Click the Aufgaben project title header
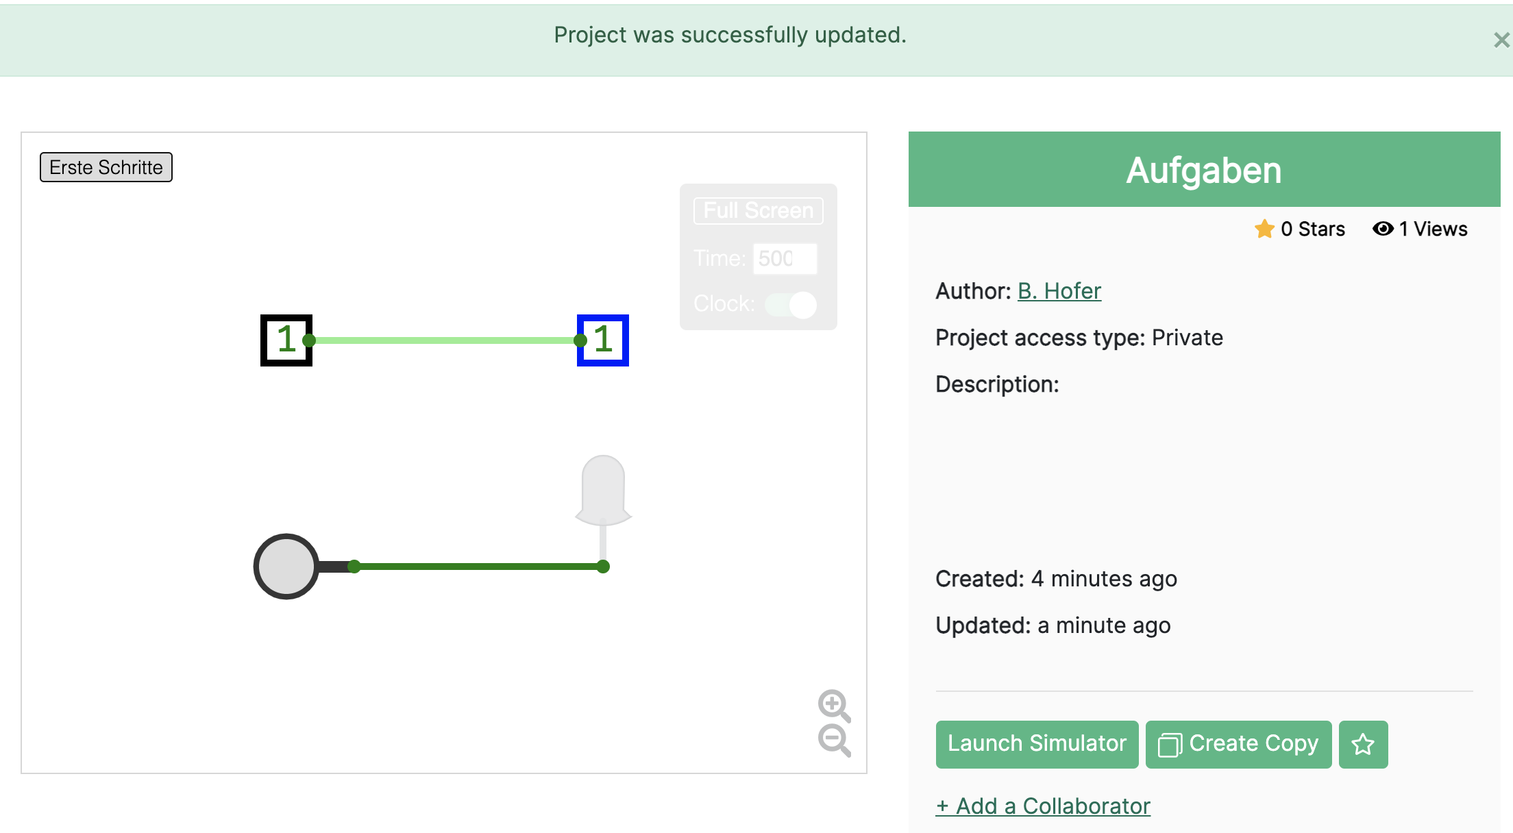1513x833 pixels. pos(1203,170)
